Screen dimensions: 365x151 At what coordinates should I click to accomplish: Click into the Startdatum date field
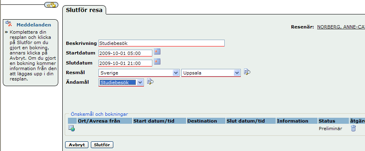coord(125,53)
